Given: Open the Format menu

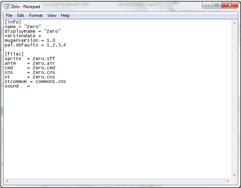Looking at the screenshot, I should click(x=36, y=15).
